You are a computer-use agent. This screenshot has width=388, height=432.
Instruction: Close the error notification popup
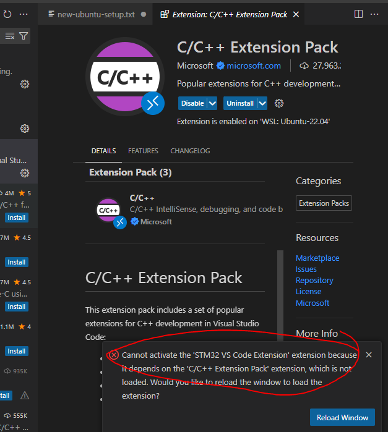pos(369,355)
